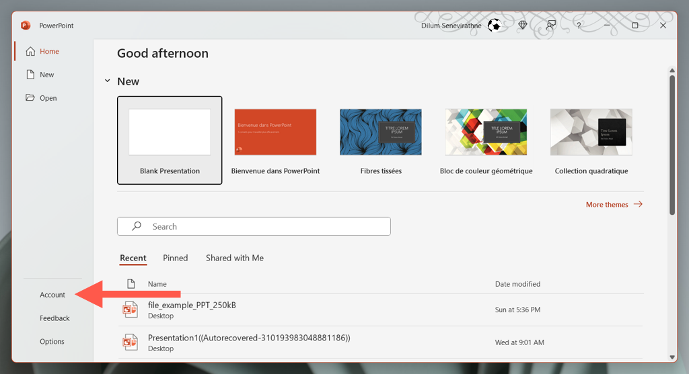This screenshot has width=689, height=374.
Task: Click user name Dilum Senevirathne
Action: [451, 26]
